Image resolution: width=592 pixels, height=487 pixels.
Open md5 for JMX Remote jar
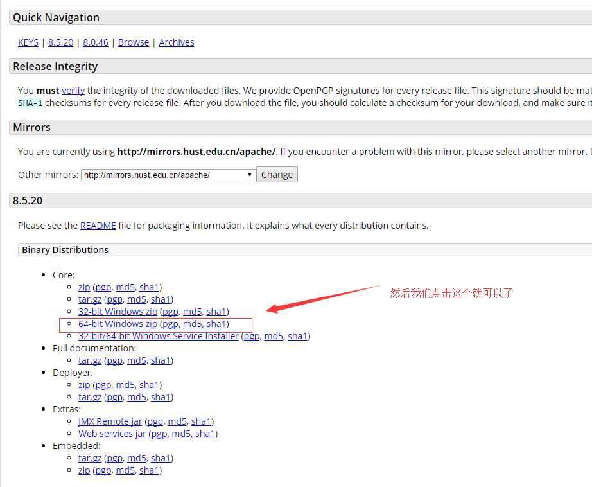click(177, 421)
